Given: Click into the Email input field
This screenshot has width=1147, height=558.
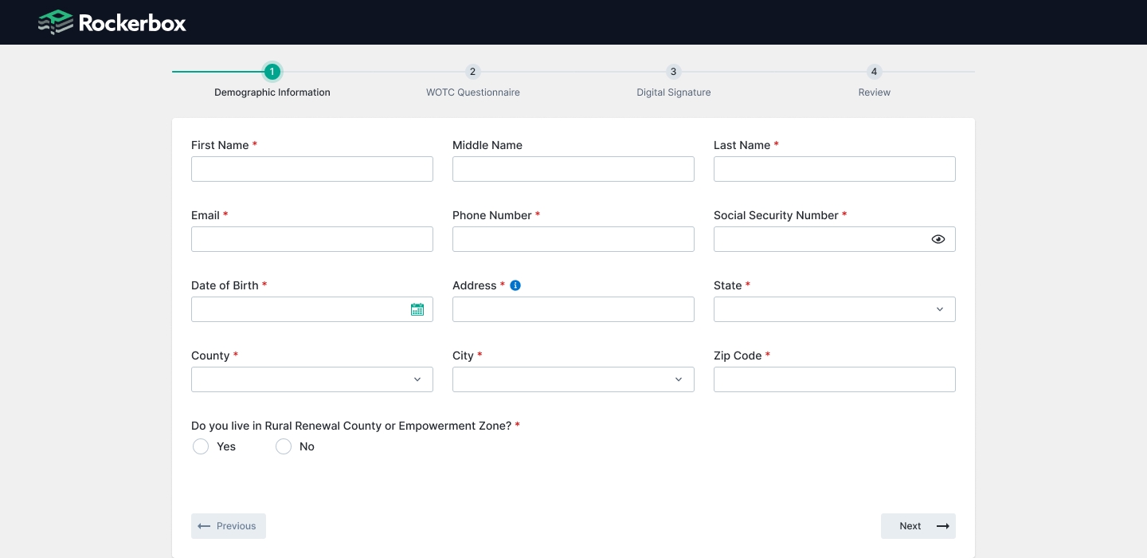Looking at the screenshot, I should click(x=311, y=239).
